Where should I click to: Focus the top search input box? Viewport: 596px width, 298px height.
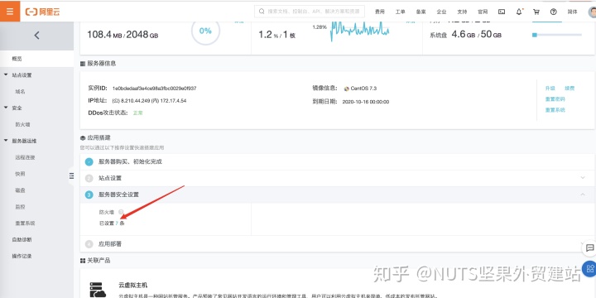(310, 12)
